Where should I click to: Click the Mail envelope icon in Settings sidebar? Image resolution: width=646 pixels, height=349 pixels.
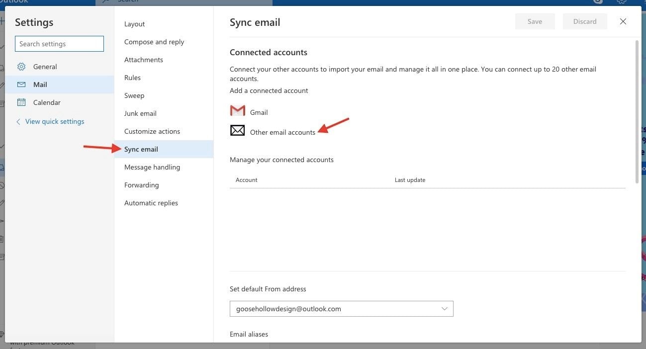[21, 84]
